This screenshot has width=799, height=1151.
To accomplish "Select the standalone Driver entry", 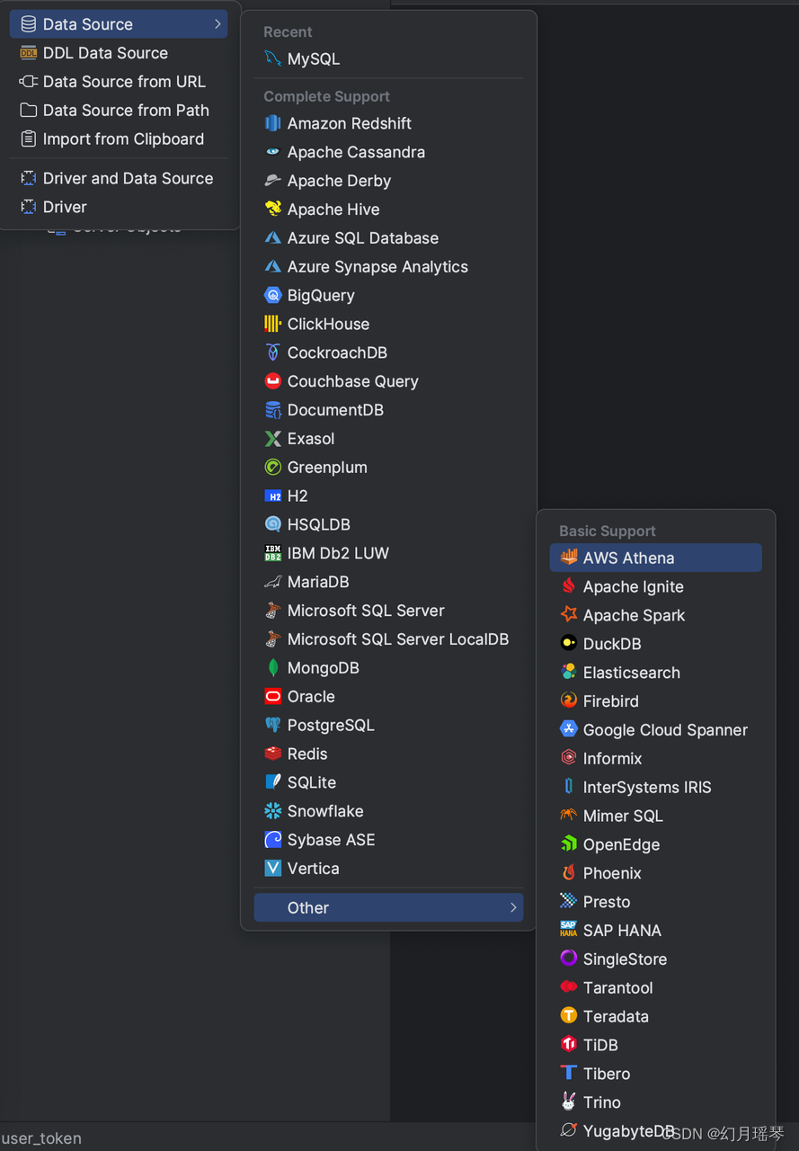I will (119, 207).
